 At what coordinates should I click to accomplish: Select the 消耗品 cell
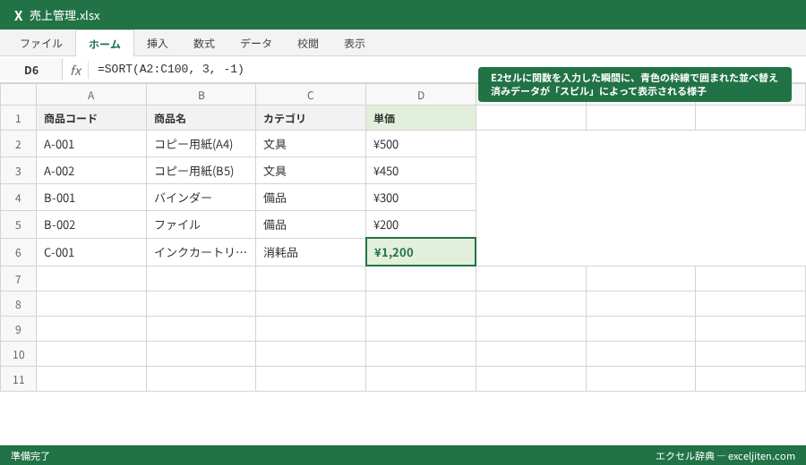point(311,252)
